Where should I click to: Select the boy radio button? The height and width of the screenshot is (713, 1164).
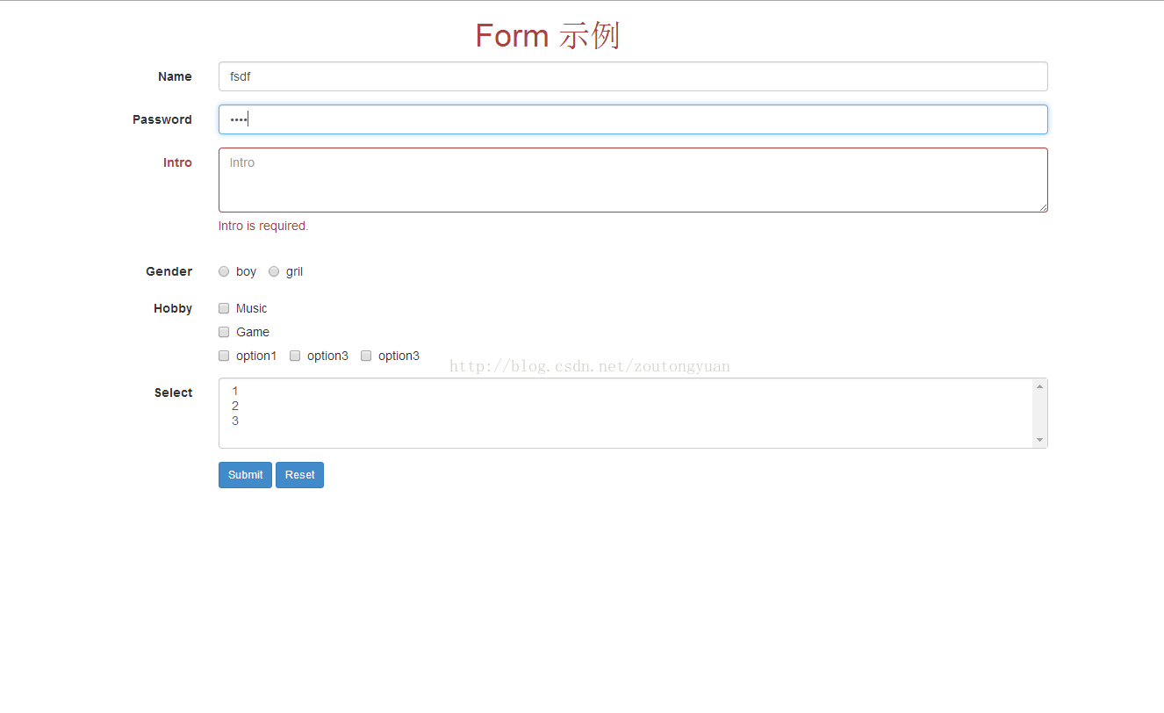coord(224,271)
